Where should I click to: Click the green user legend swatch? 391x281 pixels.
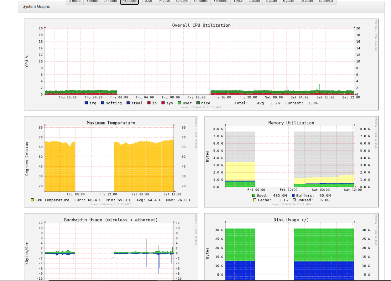tap(180, 103)
